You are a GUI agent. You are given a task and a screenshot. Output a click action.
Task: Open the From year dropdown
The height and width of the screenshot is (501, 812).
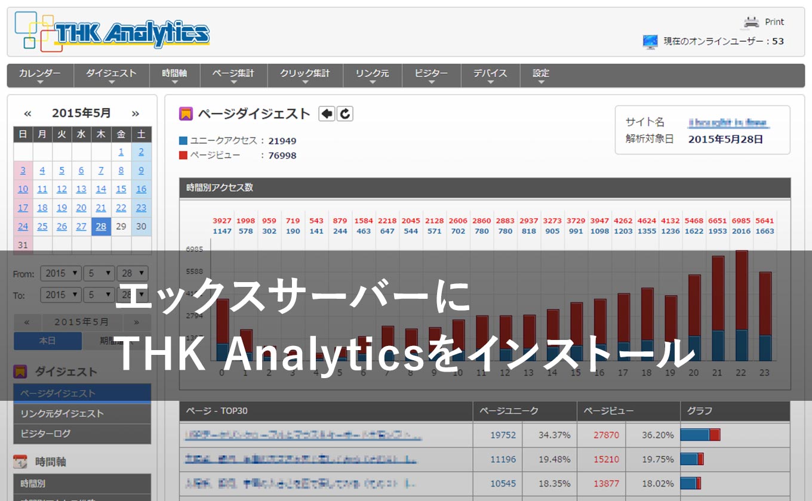[61, 273]
